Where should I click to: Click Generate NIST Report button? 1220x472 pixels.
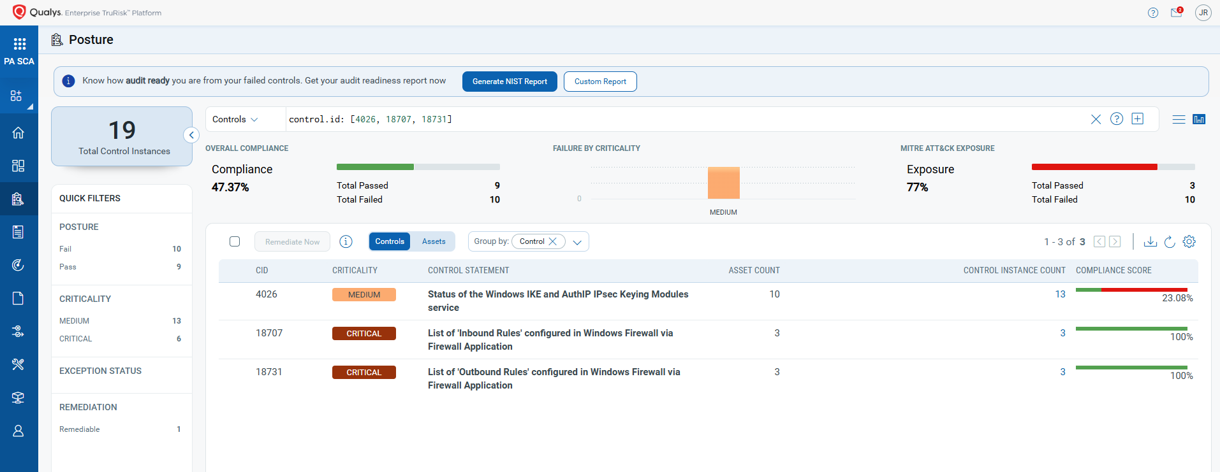pyautogui.click(x=510, y=82)
